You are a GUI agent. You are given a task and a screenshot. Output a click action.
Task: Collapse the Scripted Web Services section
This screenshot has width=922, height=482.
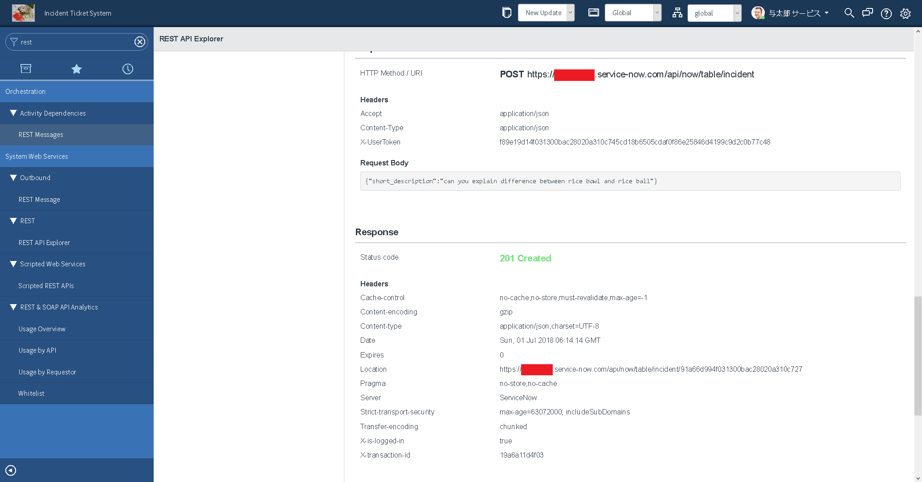pos(13,264)
